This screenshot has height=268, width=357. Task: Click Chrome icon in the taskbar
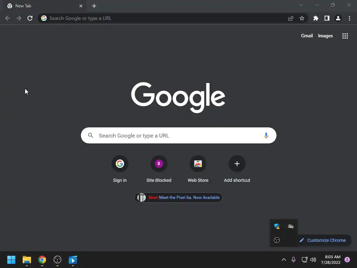pos(42,260)
